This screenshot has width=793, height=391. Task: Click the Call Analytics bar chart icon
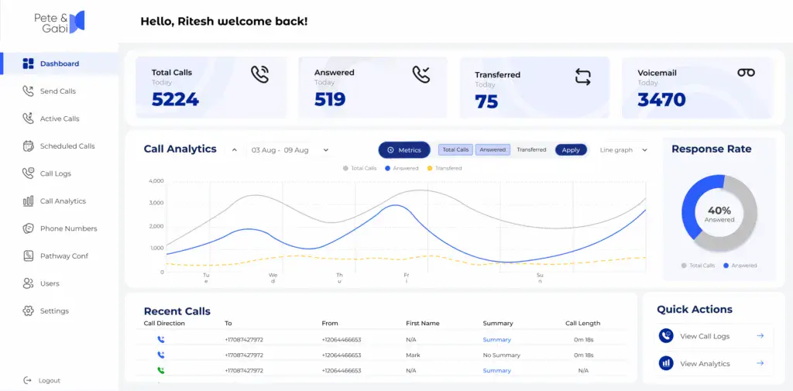click(29, 201)
